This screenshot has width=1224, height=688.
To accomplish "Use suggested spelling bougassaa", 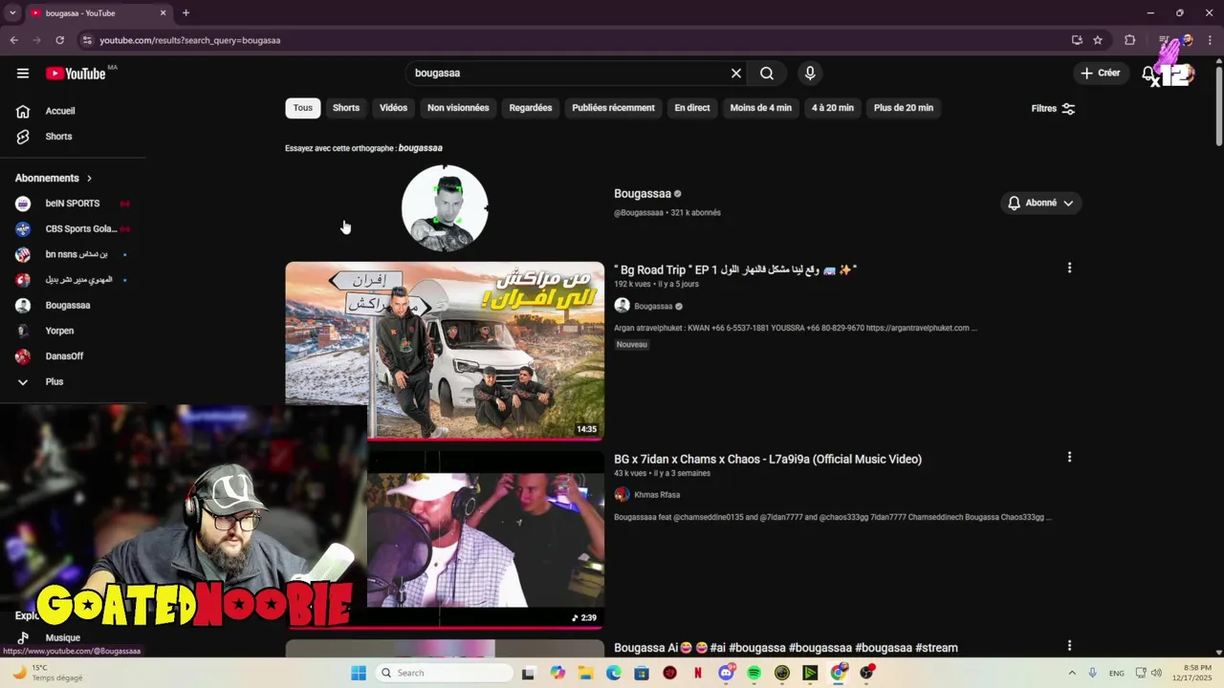I will [x=420, y=148].
